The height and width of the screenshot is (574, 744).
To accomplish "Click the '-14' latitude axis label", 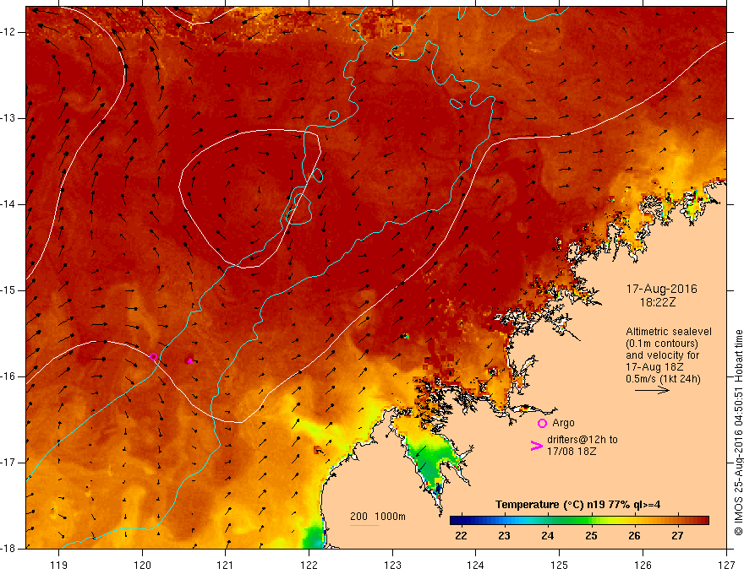I will (8, 204).
